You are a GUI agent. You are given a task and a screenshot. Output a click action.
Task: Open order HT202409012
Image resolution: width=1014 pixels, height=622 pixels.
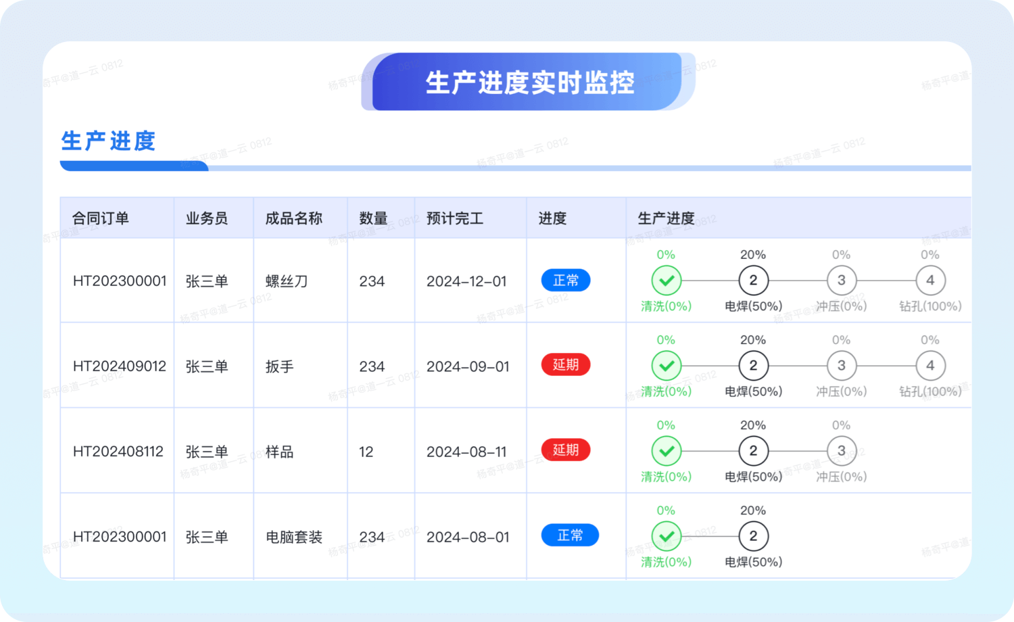click(120, 366)
